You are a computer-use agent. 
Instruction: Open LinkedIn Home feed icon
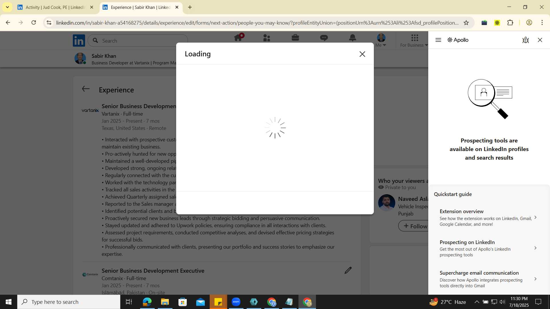coord(238,38)
